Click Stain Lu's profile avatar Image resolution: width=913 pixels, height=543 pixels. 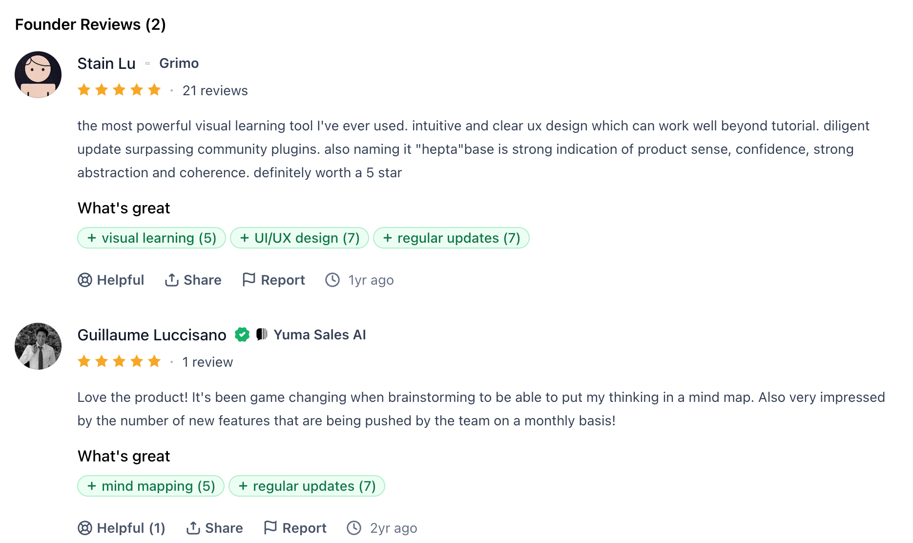coord(38,75)
